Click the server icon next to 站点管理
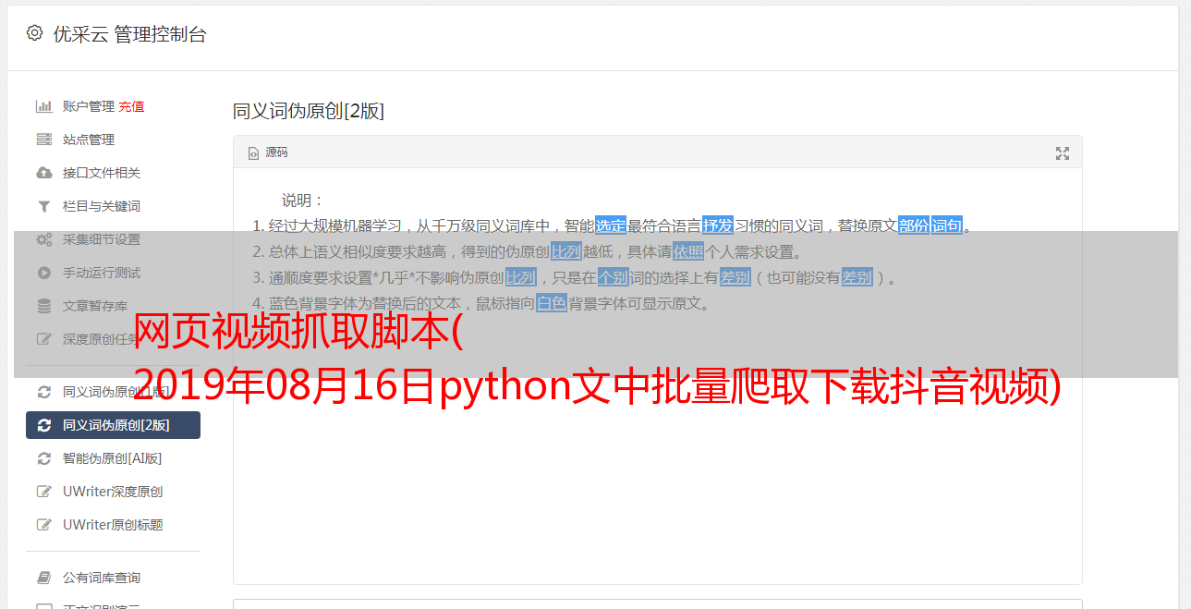Viewport: 1191px width, 609px height. click(43, 140)
